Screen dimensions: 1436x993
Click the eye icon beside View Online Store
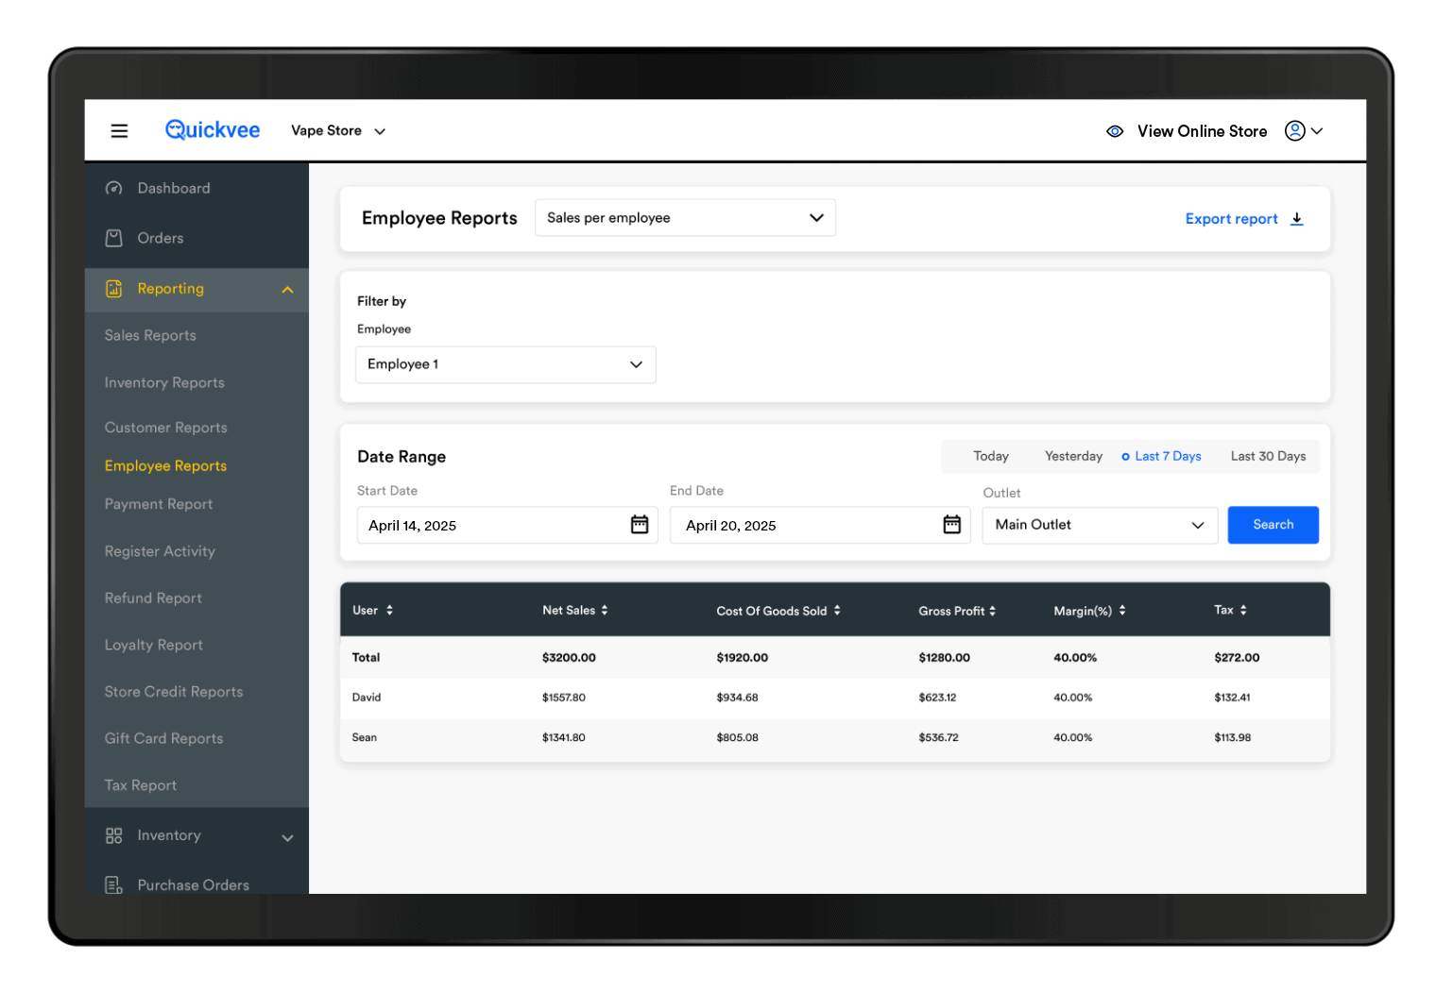click(1115, 131)
